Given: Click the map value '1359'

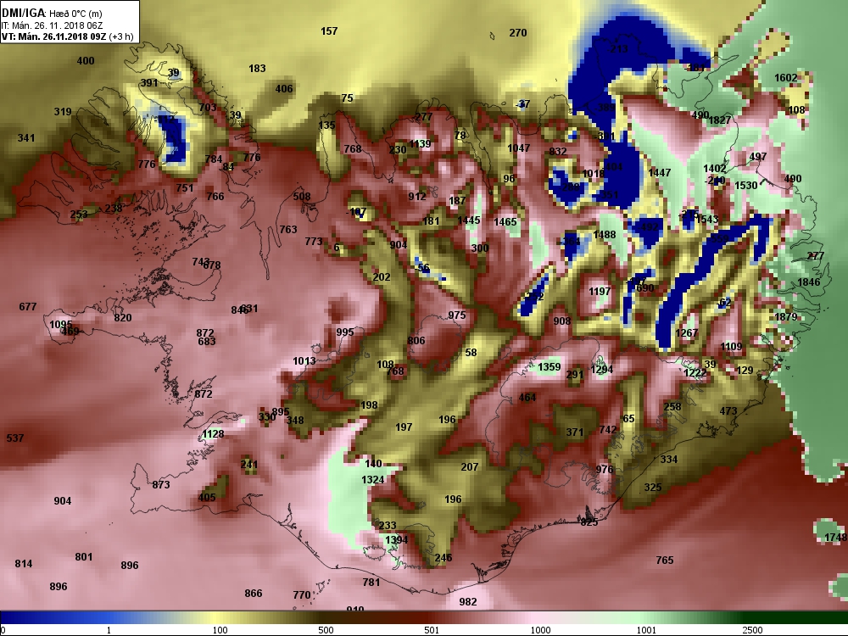Looking at the screenshot, I should [549, 367].
